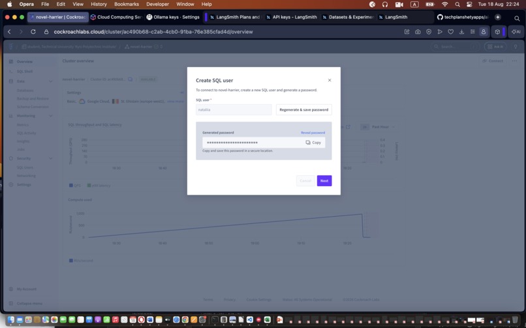Open the Past Hour time range dropdown
526x328 pixels.
point(383,127)
